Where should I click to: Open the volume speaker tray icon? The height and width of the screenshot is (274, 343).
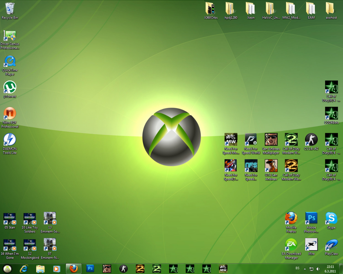point(318,269)
